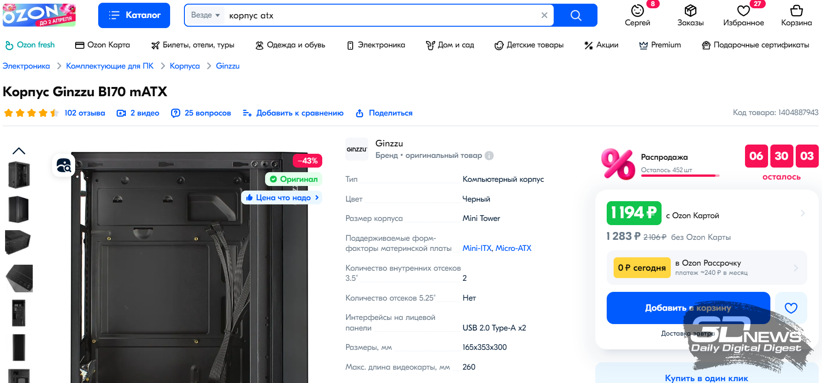Open the Ginzzu brand name link
Image resolution: width=822 pixels, height=383 pixels.
(389, 144)
